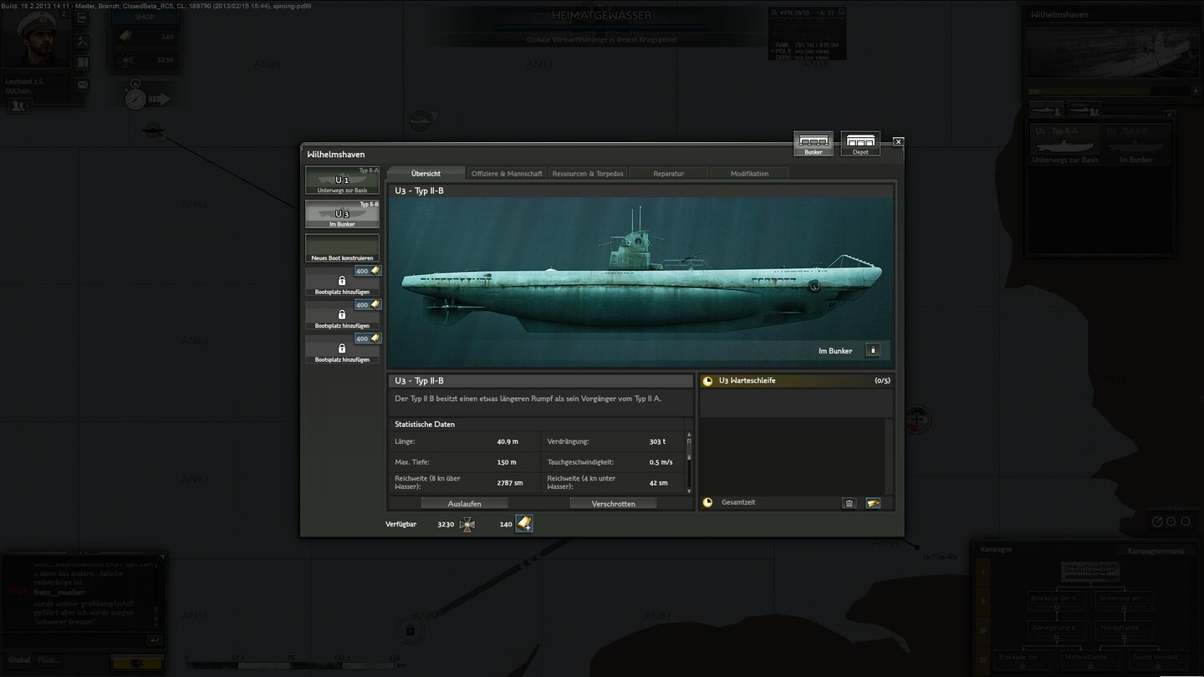Click scrollbar of Statistische Daten table
Viewport: 1204px width, 677px height.
tap(689, 463)
